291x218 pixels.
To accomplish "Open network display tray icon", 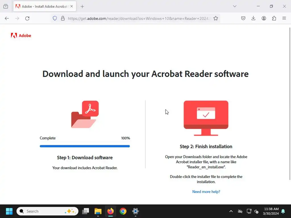I will pos(249,211).
